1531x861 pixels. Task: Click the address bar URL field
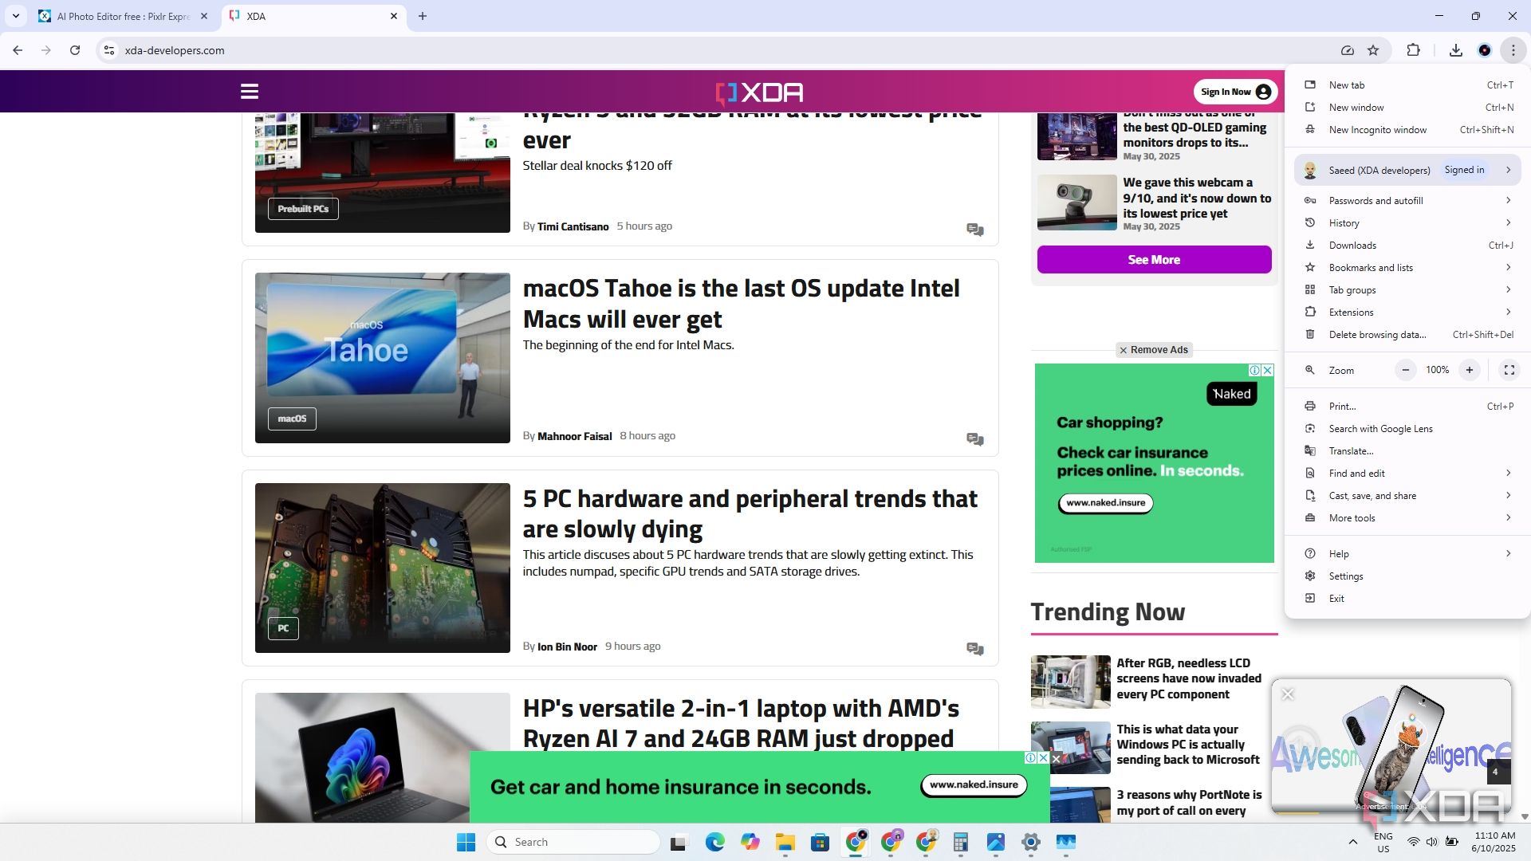click(718, 50)
